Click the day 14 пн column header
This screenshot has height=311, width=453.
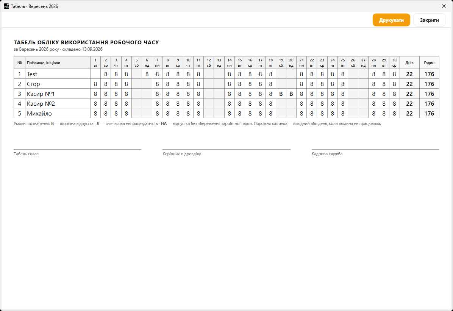[230, 63]
